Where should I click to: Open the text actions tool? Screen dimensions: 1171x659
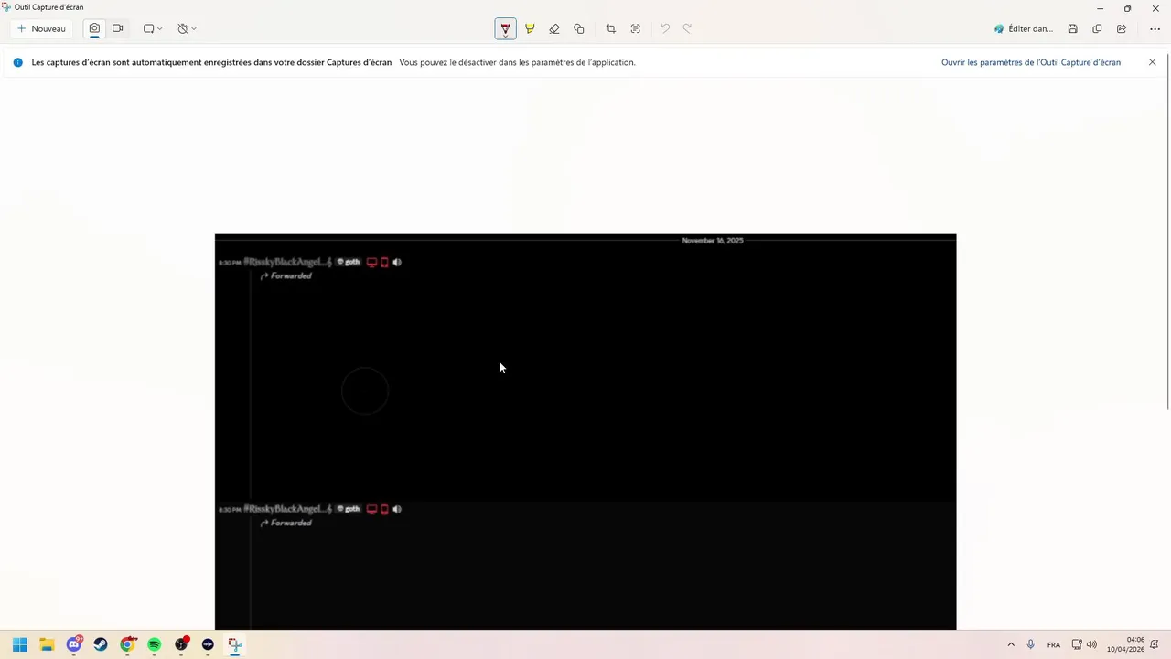pos(636,28)
